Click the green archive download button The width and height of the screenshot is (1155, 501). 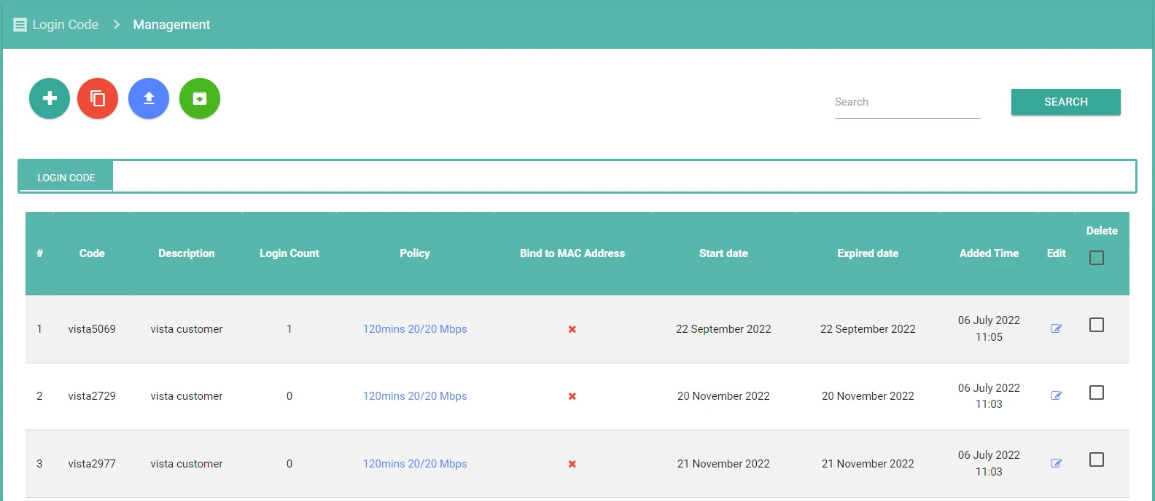200,98
